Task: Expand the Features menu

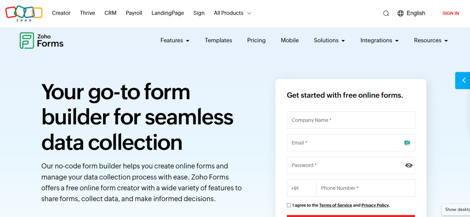Action: point(175,41)
